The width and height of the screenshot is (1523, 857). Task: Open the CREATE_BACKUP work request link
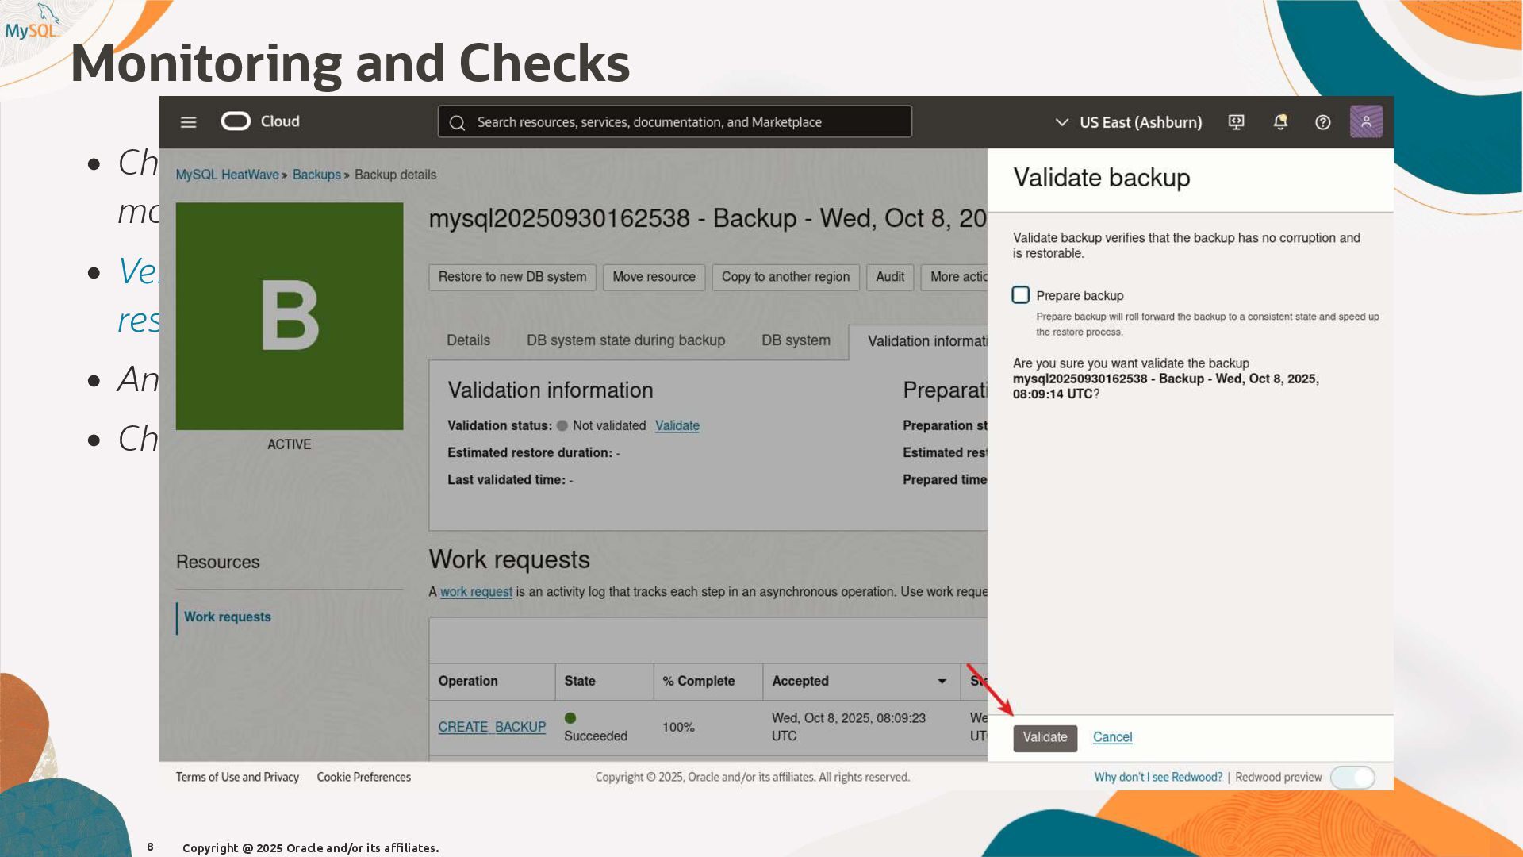492,727
